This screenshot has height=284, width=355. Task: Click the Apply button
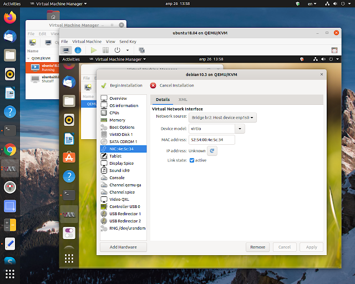[311, 247]
